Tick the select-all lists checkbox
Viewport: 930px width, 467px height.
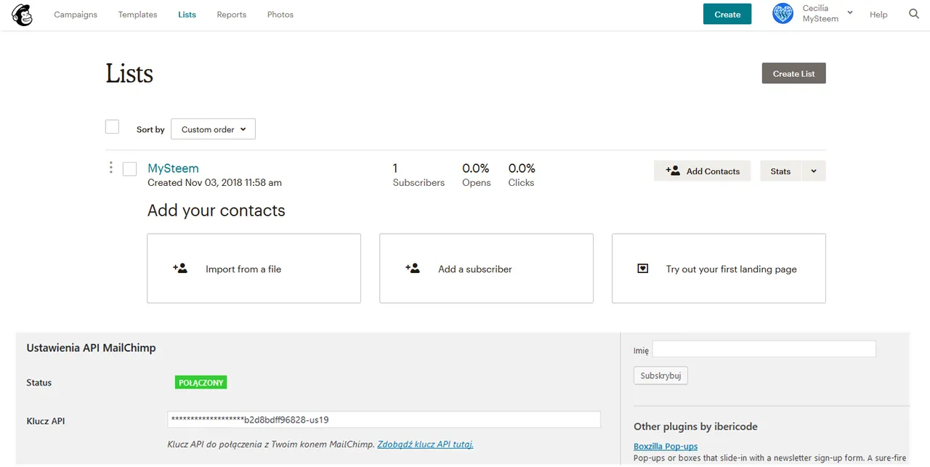pyautogui.click(x=112, y=126)
